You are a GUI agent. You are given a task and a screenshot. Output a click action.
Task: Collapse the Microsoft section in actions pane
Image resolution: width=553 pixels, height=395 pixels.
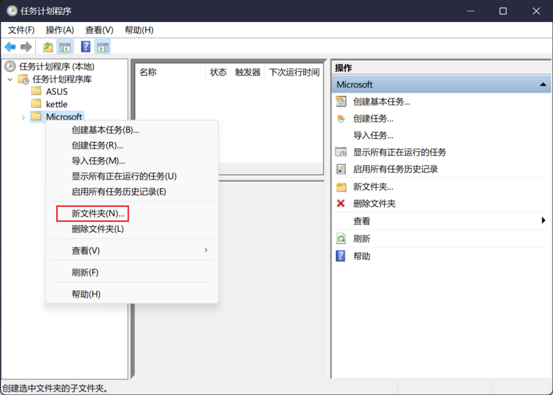click(542, 85)
